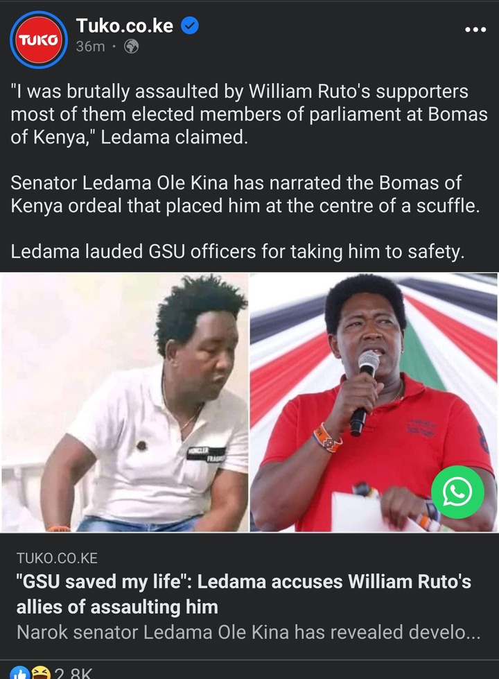Click the blue like reaction icon

[19, 673]
